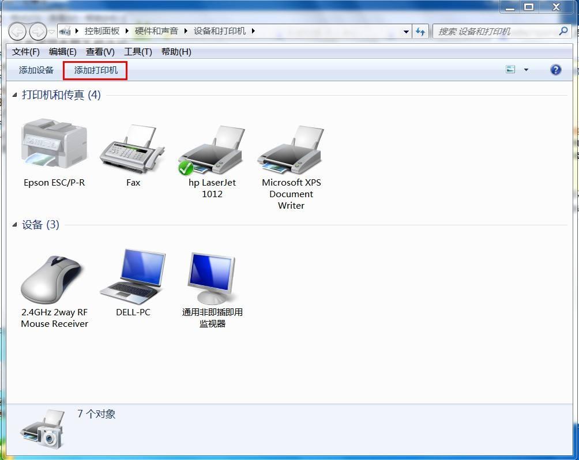Viewport: 579px width, 460px height.
Task: Expand the arrow after 硬件和声音 in breadcrumb
Action: 186,31
